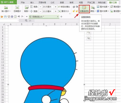
Task: Click the Select All corner triangle
Action: pyautogui.click(x=4, y=24)
